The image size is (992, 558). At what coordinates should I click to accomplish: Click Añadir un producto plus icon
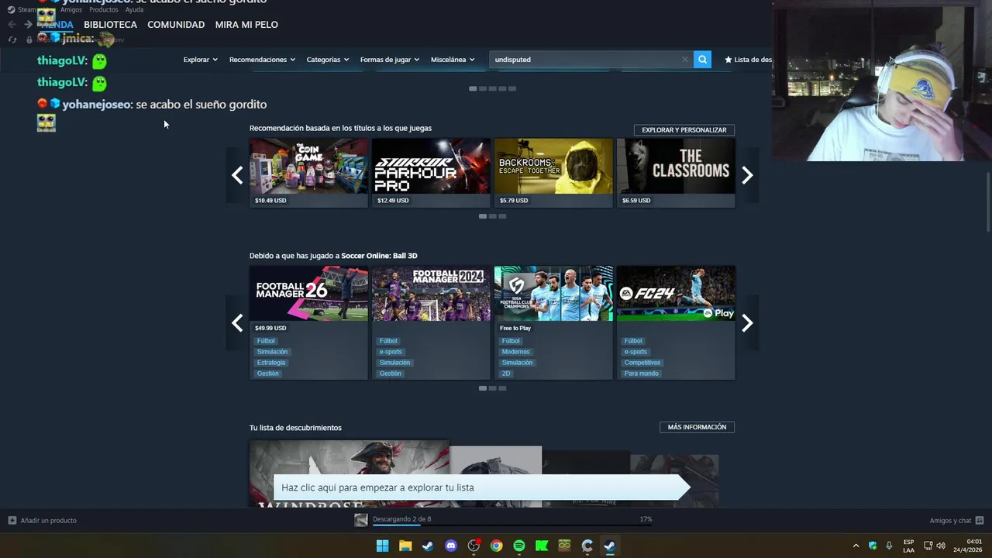pos(12,521)
